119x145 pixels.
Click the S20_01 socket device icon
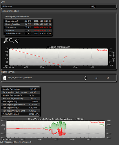pyautogui.click(x=5, y=78)
